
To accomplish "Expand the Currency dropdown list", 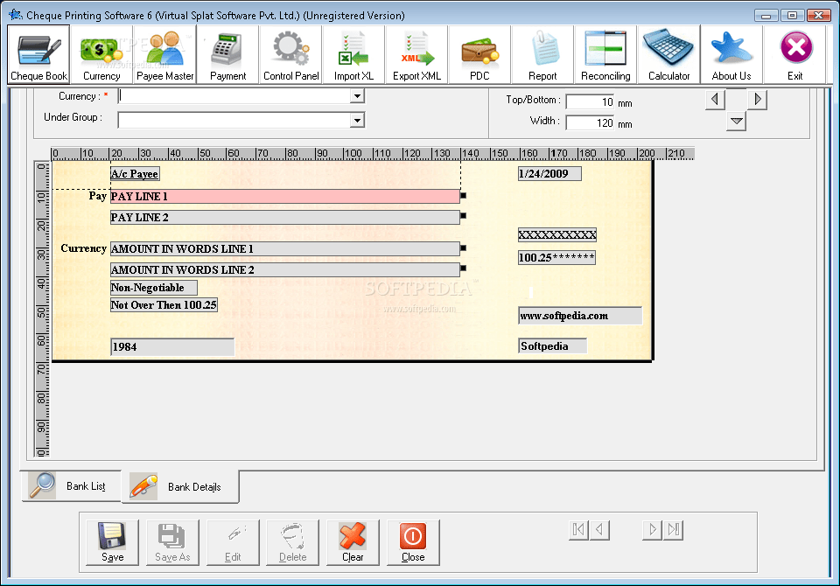I will click(356, 96).
